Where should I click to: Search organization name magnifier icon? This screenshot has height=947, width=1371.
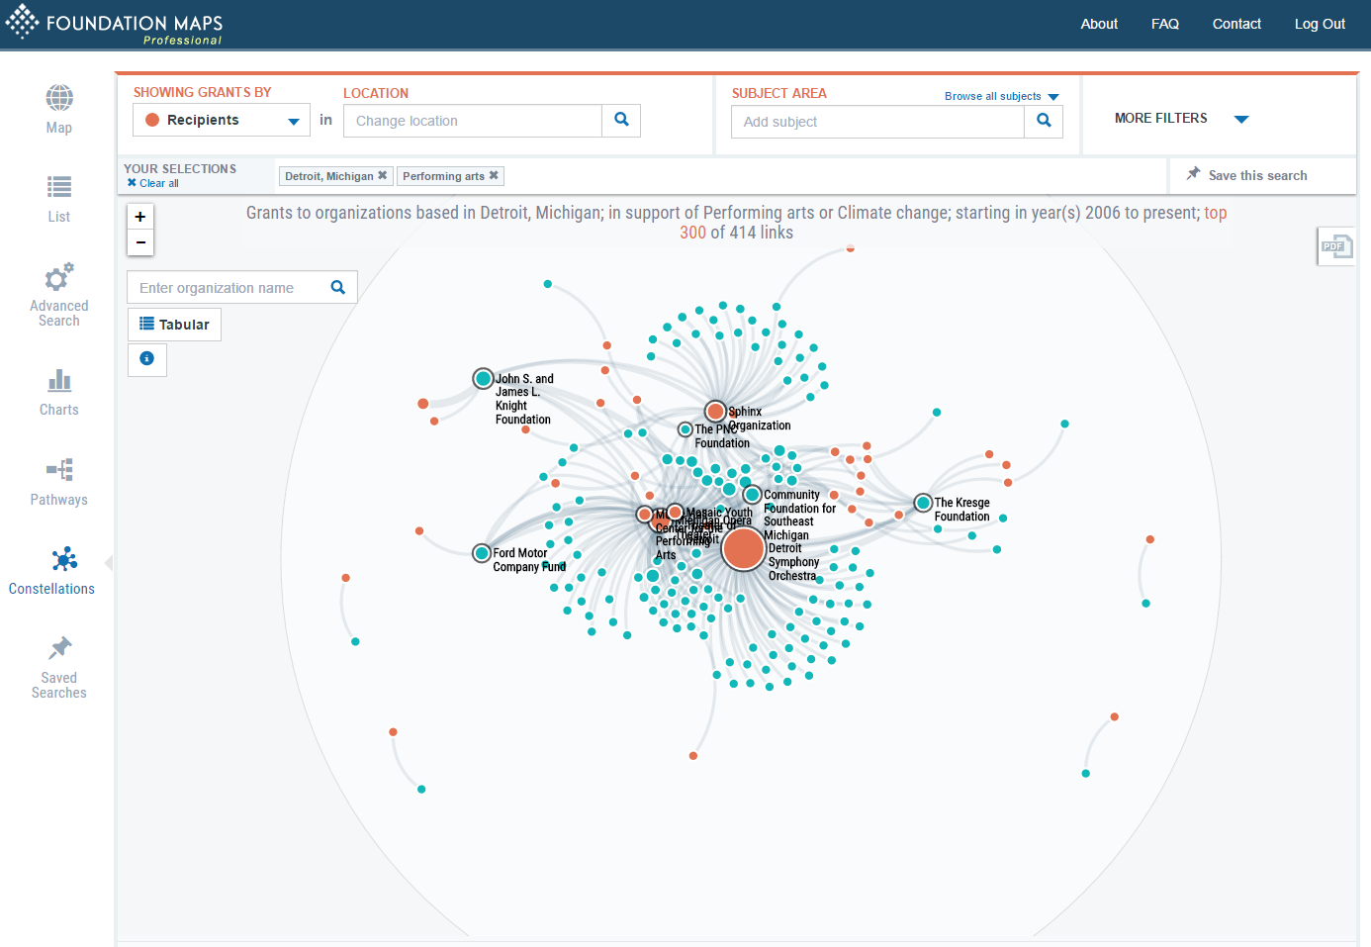[338, 288]
